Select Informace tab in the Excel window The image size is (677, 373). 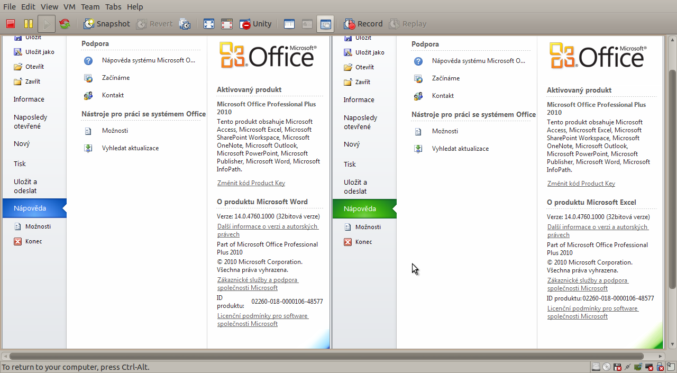(359, 99)
